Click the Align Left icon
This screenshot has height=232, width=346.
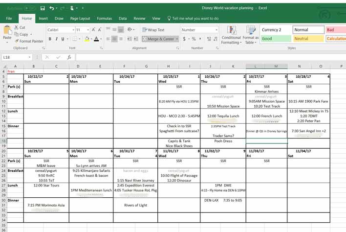108,39
